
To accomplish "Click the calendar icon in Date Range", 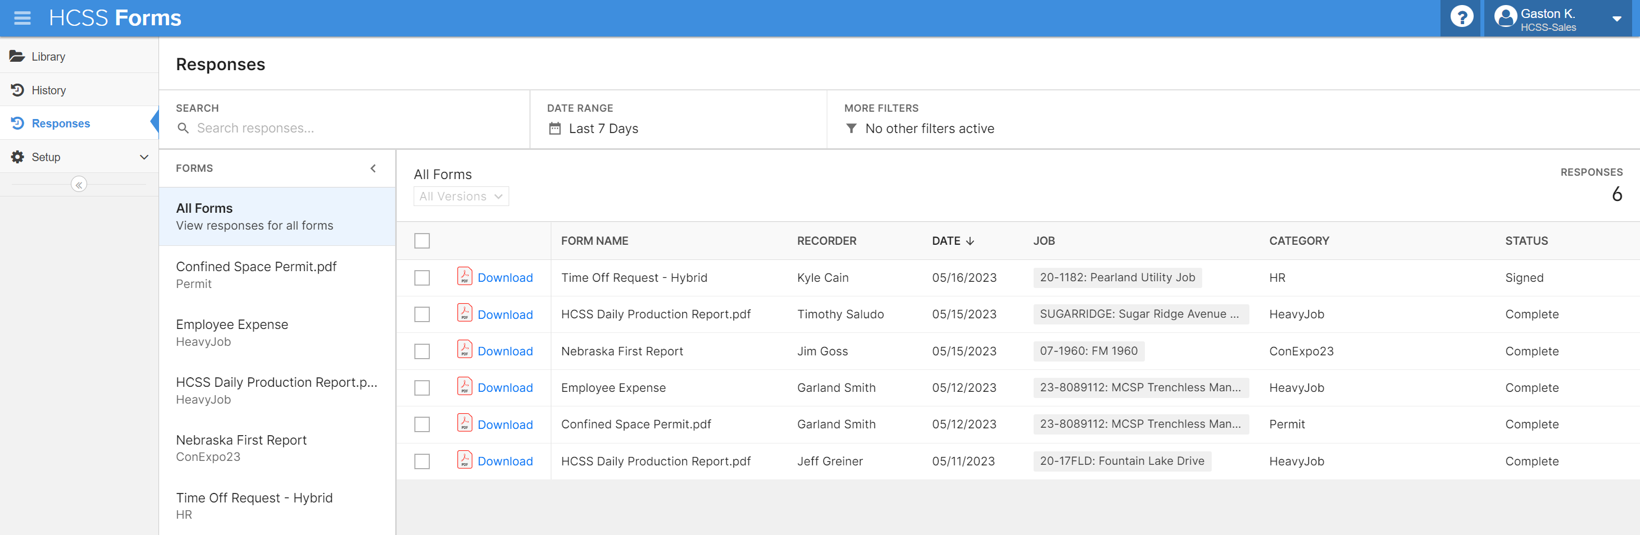I will 555,129.
